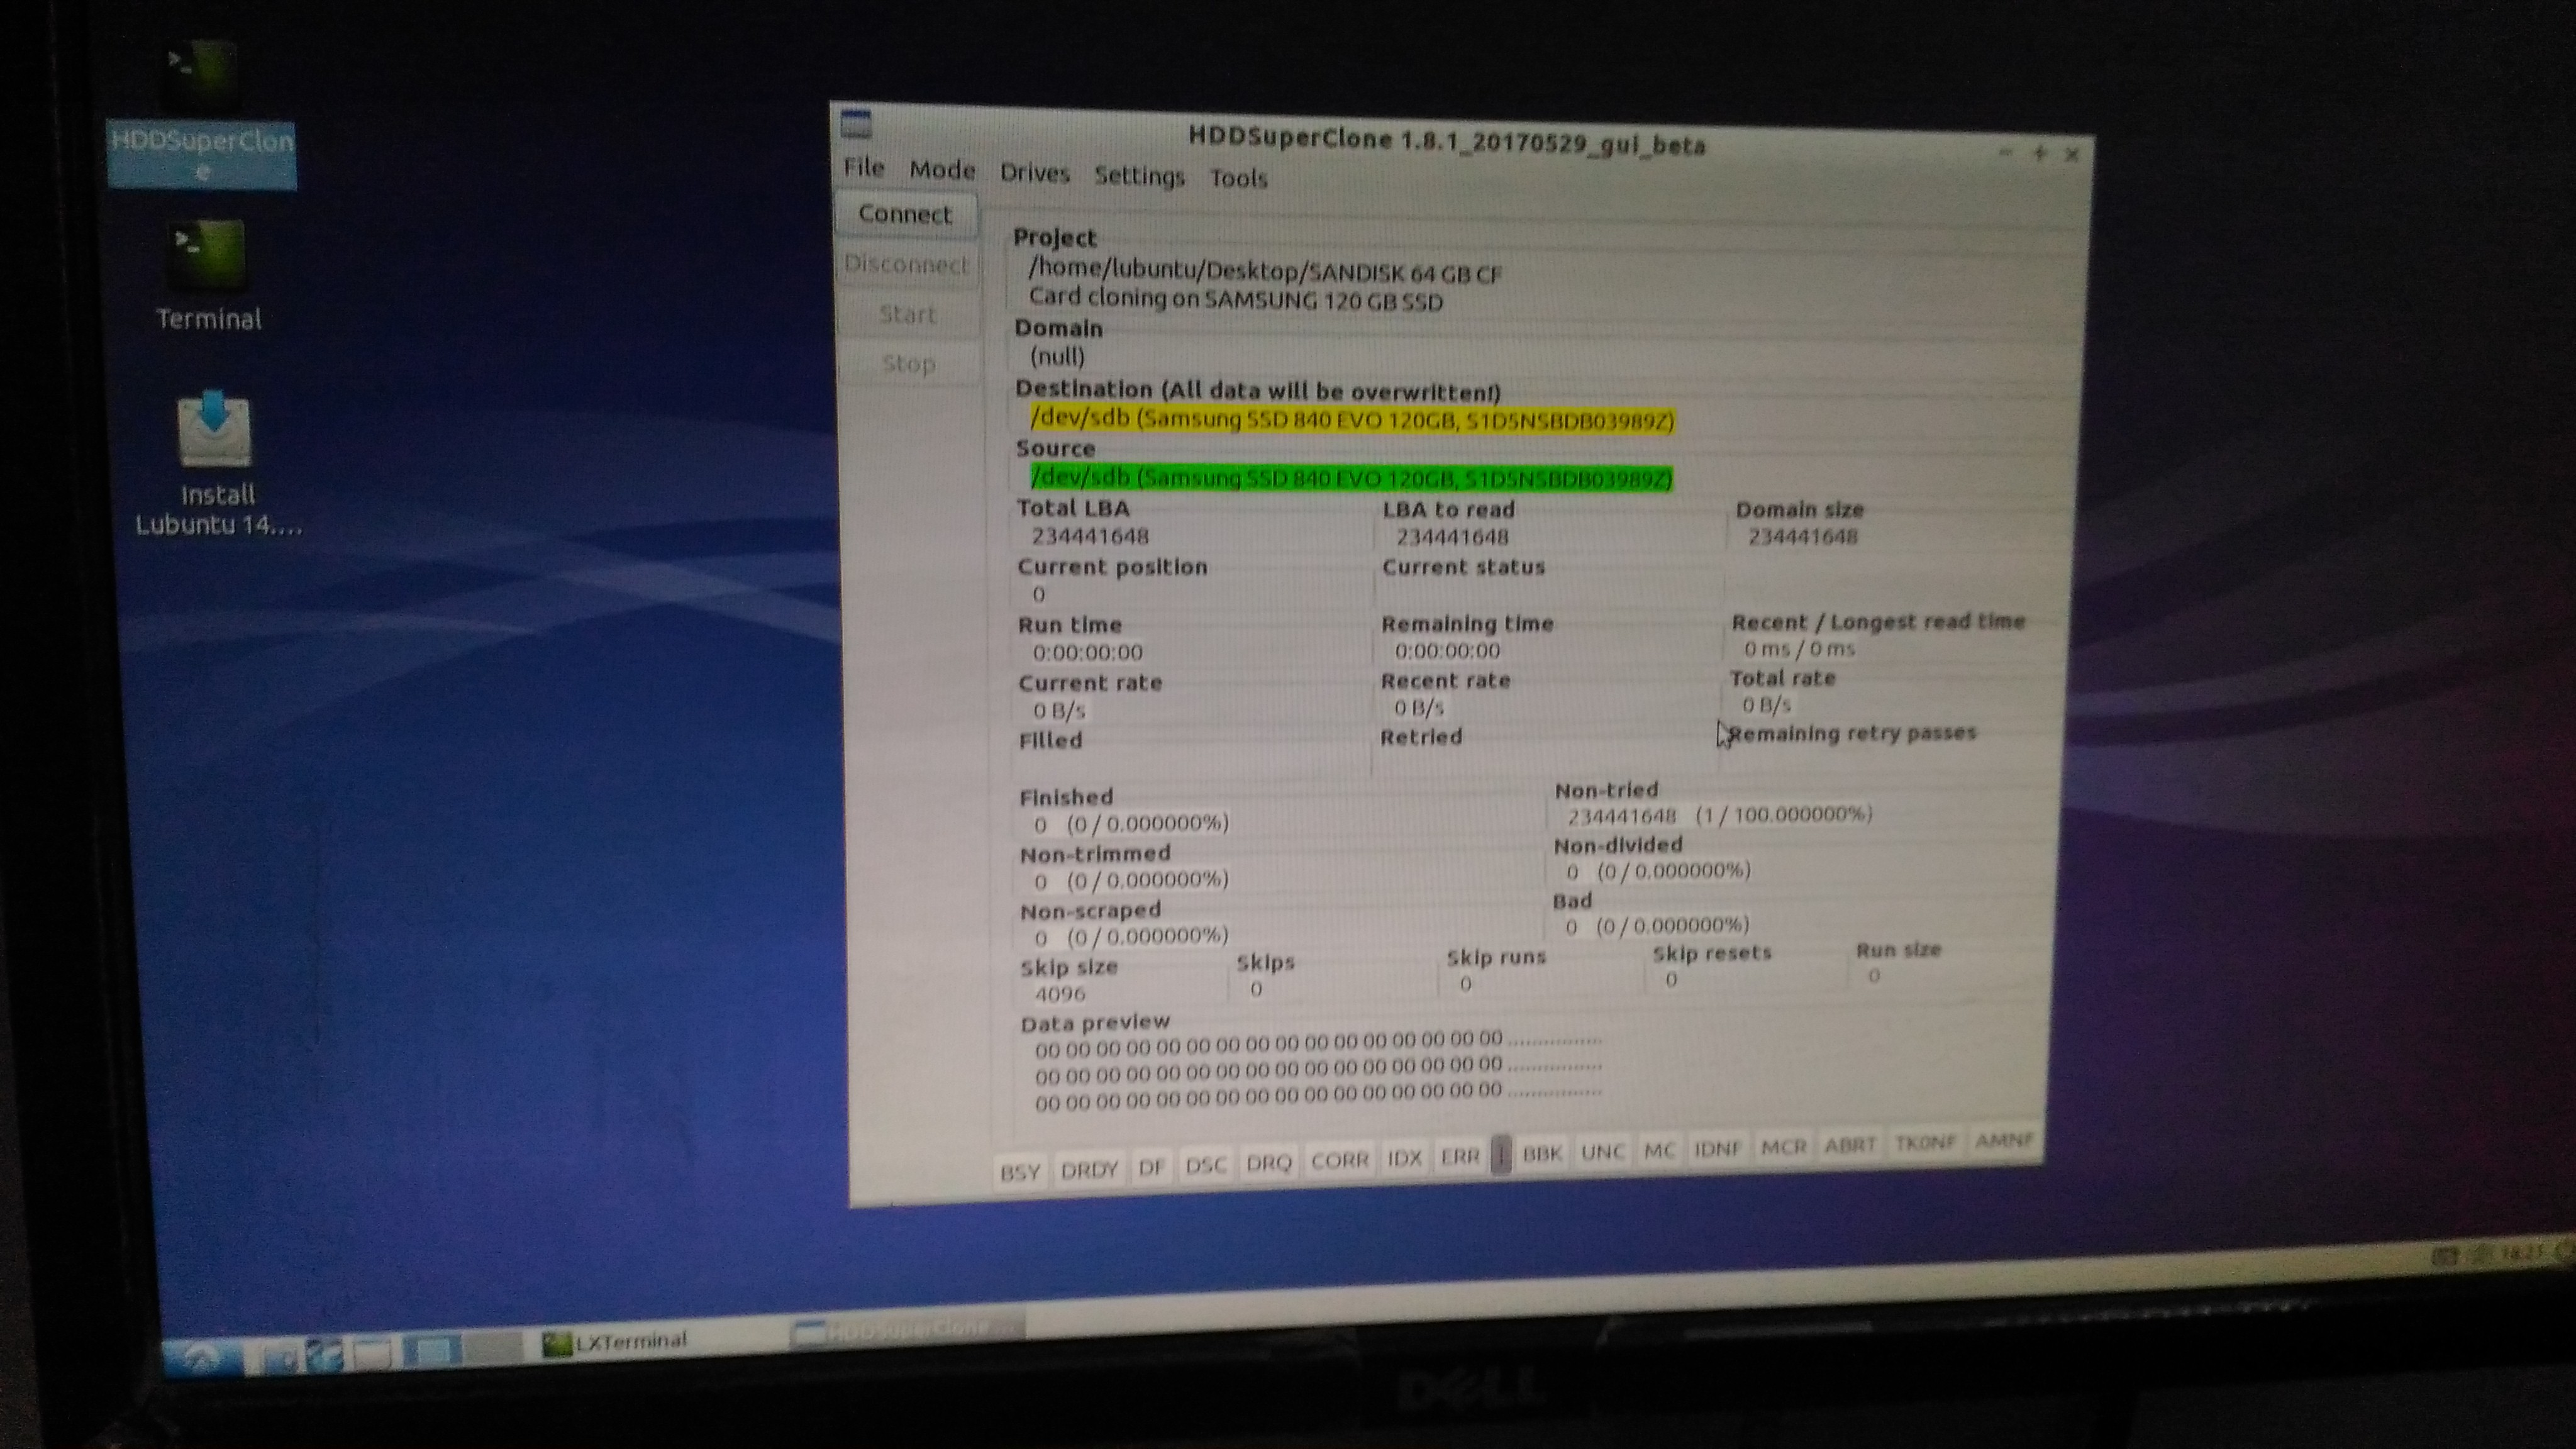Image resolution: width=2576 pixels, height=1449 pixels.
Task: Click the Skip resets count value
Action: tap(1671, 980)
